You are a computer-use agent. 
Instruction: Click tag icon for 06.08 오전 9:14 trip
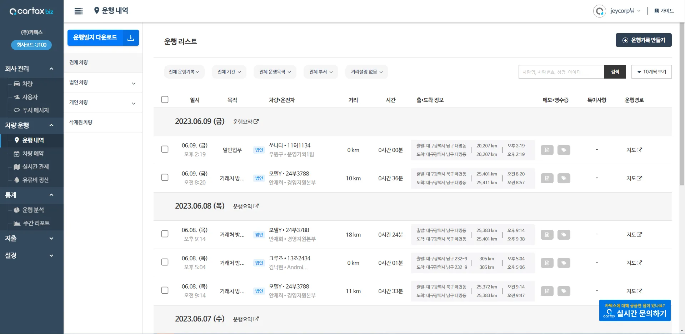tap(564, 291)
